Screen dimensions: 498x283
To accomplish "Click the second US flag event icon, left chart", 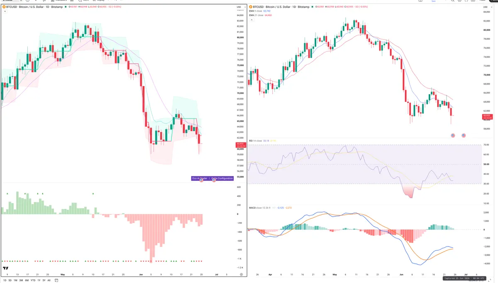I will [x=214, y=181].
